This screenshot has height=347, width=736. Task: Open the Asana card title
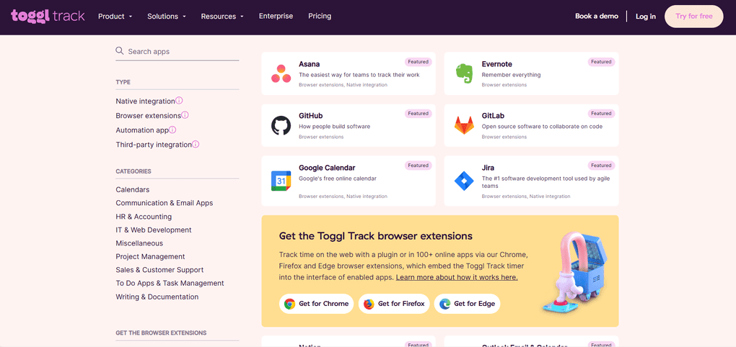(309, 64)
